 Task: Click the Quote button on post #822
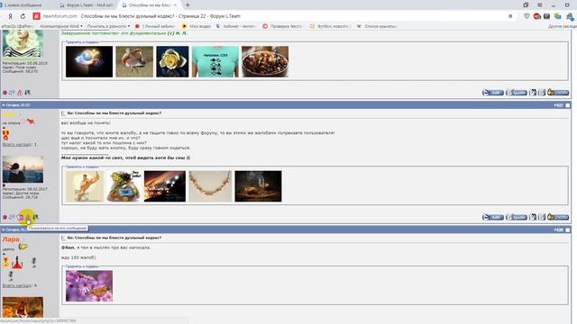click(517, 217)
